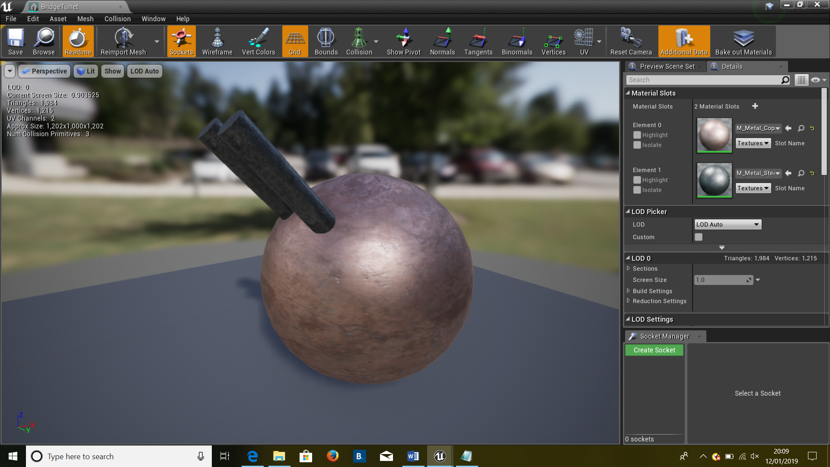
Task: Change Perspective viewport type
Action: (44, 71)
